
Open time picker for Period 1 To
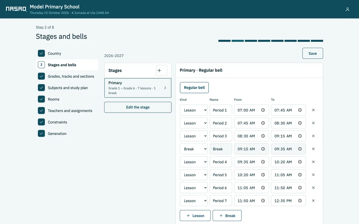tap(300, 110)
